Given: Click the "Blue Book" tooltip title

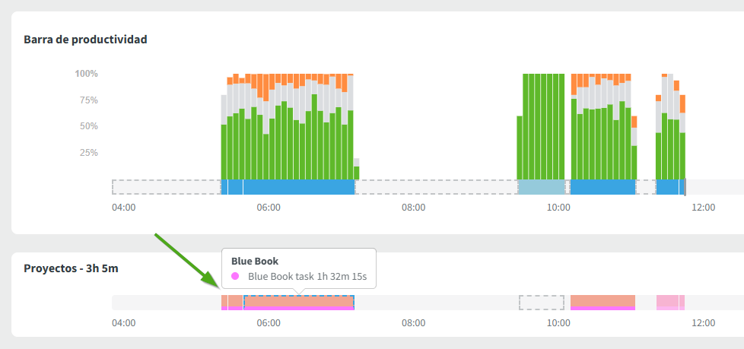Looking at the screenshot, I should click(x=255, y=262).
